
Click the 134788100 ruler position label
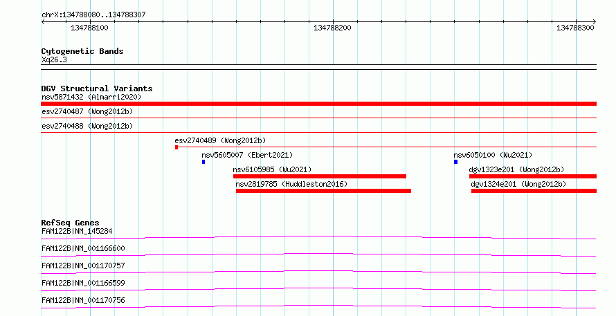tap(89, 28)
